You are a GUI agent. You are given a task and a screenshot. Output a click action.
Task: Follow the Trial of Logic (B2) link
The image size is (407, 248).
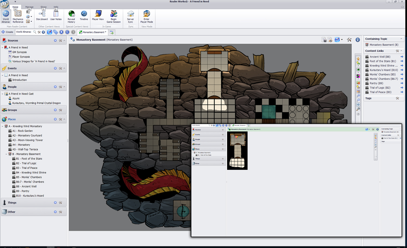[380, 88]
